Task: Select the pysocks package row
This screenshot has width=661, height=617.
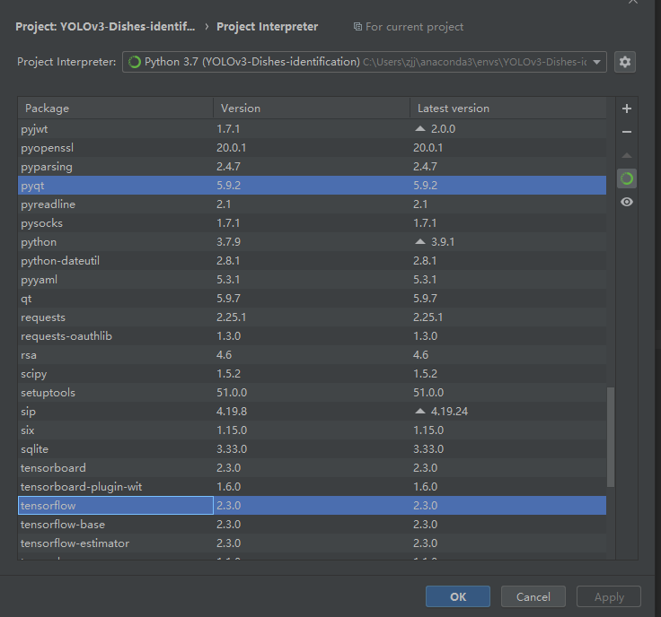Action: (312, 223)
